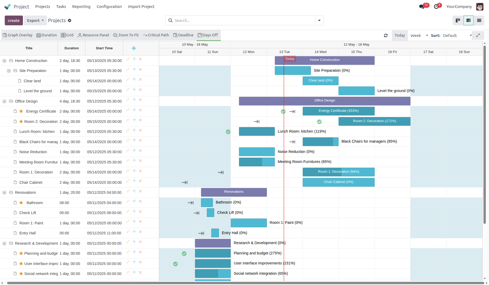The width and height of the screenshot is (489, 285).
Task: Click the blue plus icon in the column header
Action: click(x=134, y=48)
